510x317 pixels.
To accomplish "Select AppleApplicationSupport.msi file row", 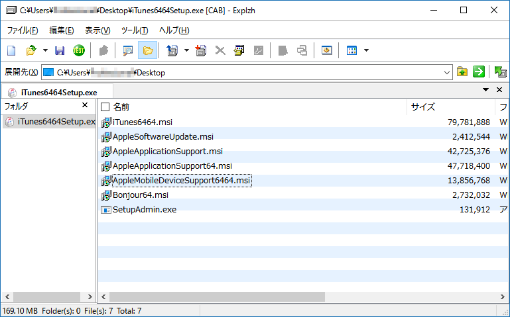I will coord(168,151).
